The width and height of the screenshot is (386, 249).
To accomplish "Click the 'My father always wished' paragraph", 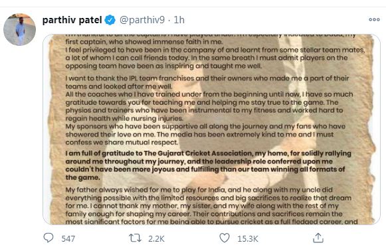I will point(211,206).
